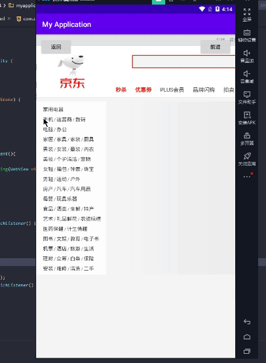Open the 秒杀 flash sale link

click(121, 90)
